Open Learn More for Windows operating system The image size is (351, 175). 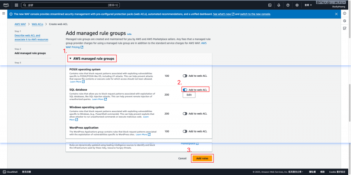point(146,116)
